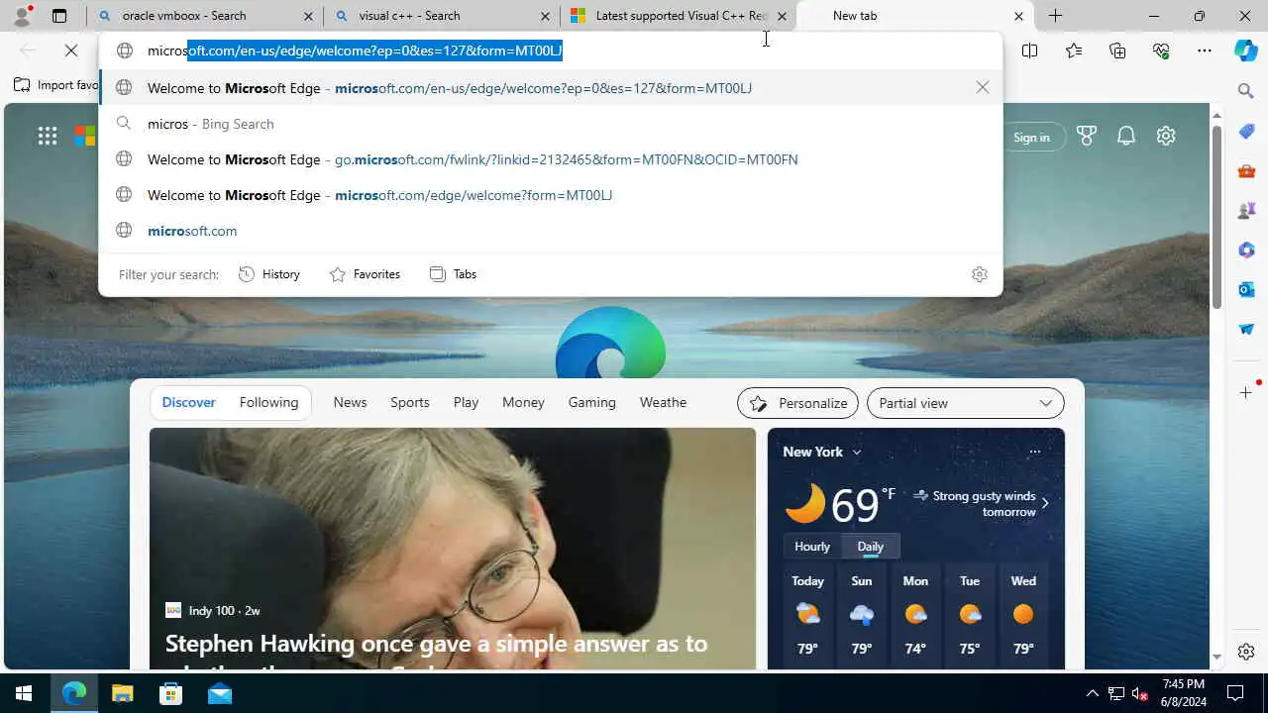The height and width of the screenshot is (713, 1268).
Task: Open Mail app from the taskbar
Action: coord(219,693)
